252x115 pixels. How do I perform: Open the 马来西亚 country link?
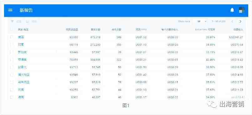coord(24,82)
